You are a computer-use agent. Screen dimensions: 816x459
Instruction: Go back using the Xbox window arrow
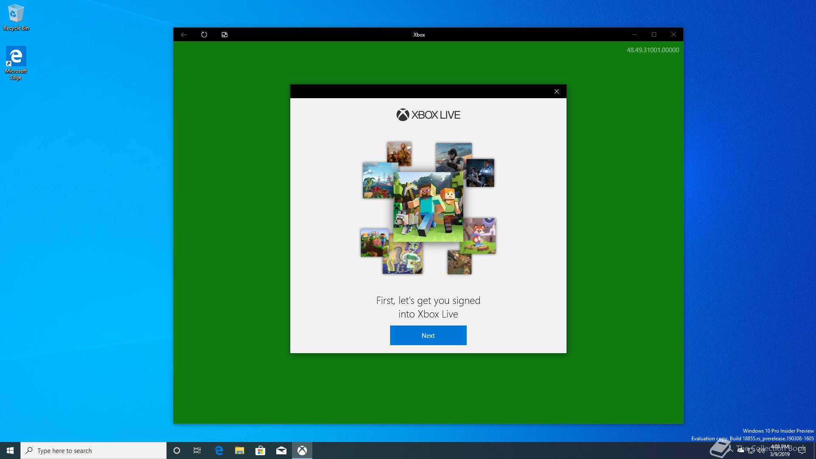[x=184, y=35]
